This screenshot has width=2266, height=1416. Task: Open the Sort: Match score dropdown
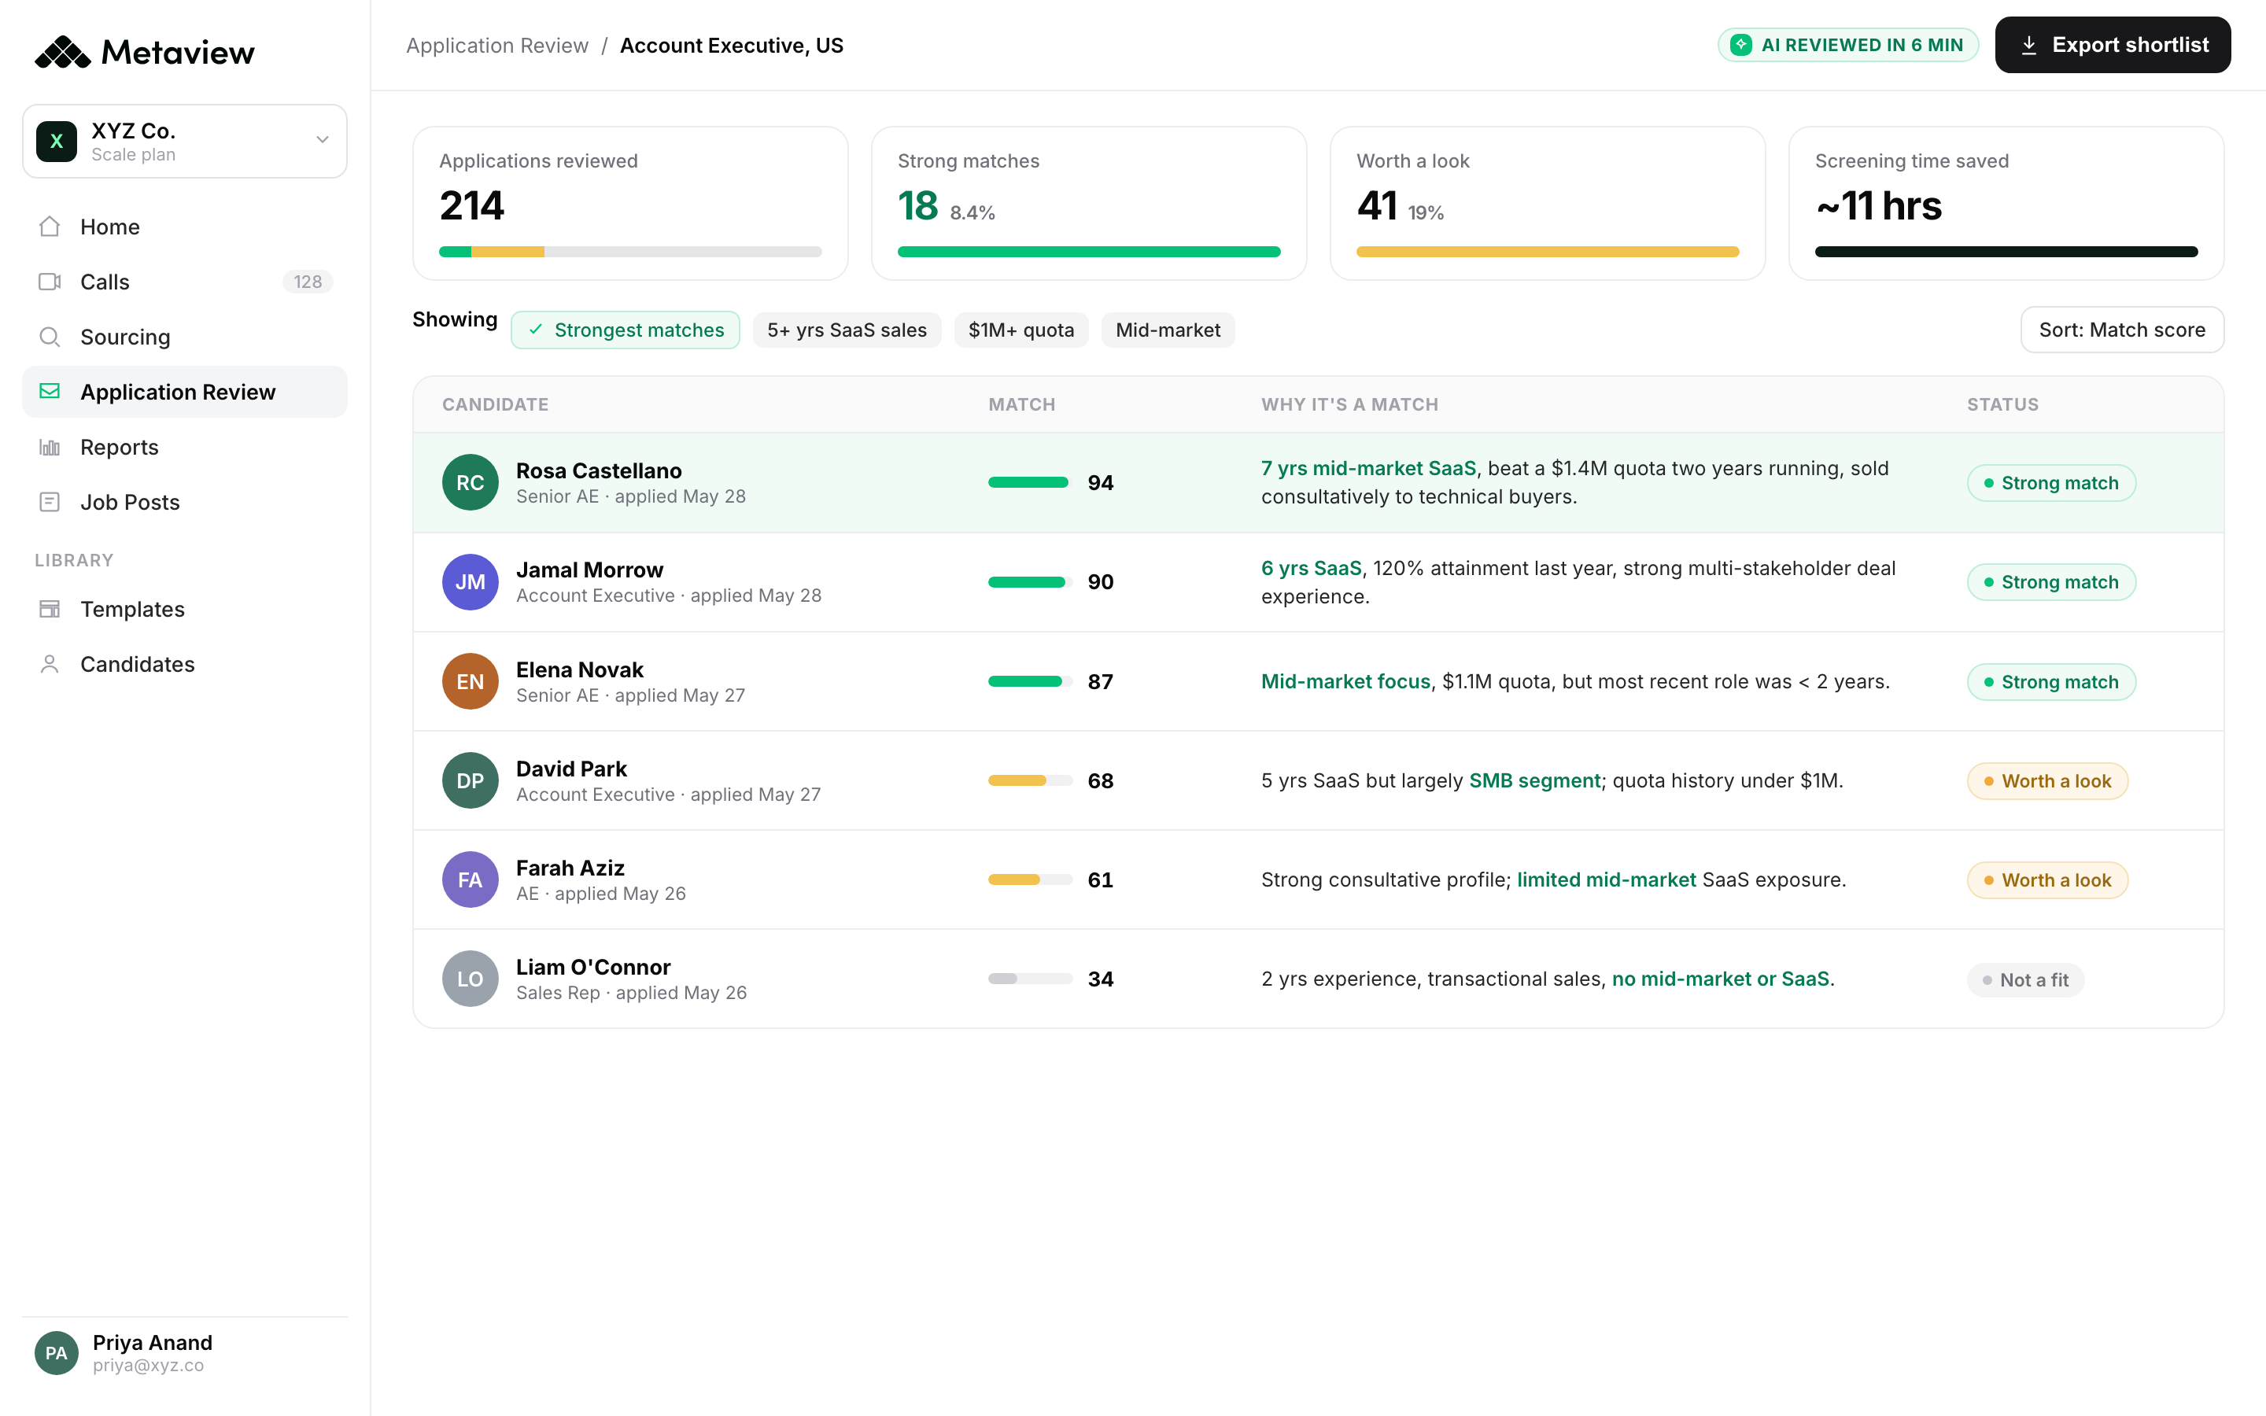[x=2122, y=330]
